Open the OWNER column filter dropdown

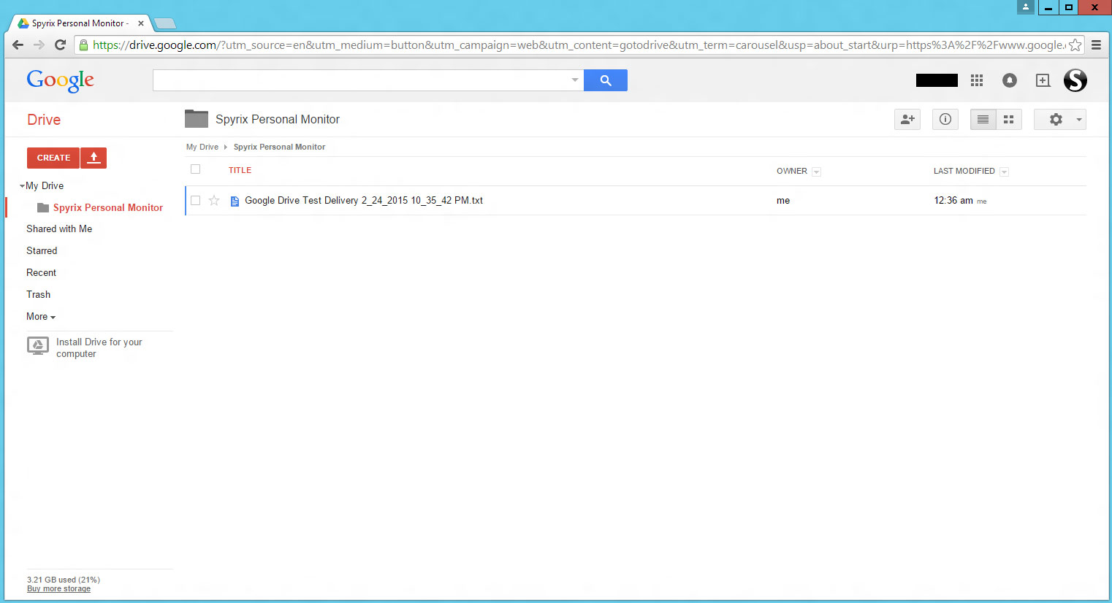click(817, 172)
